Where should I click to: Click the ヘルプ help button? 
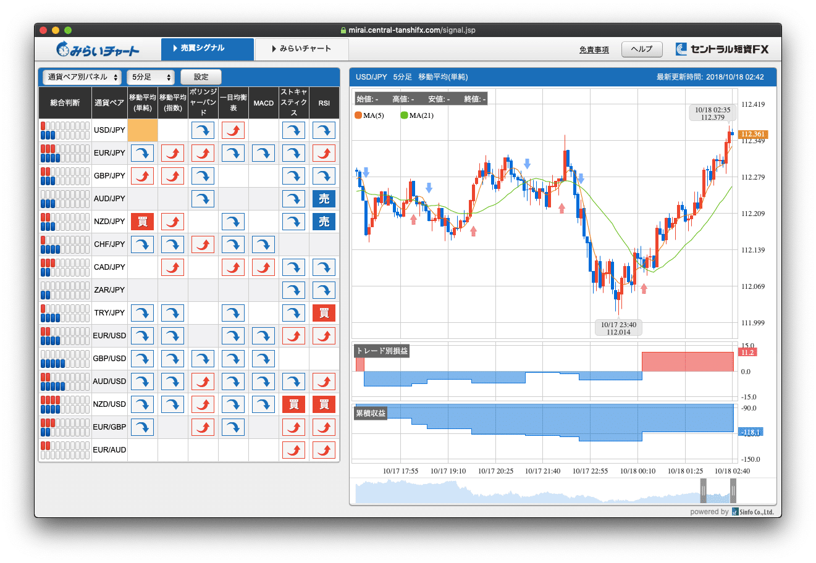click(x=642, y=49)
